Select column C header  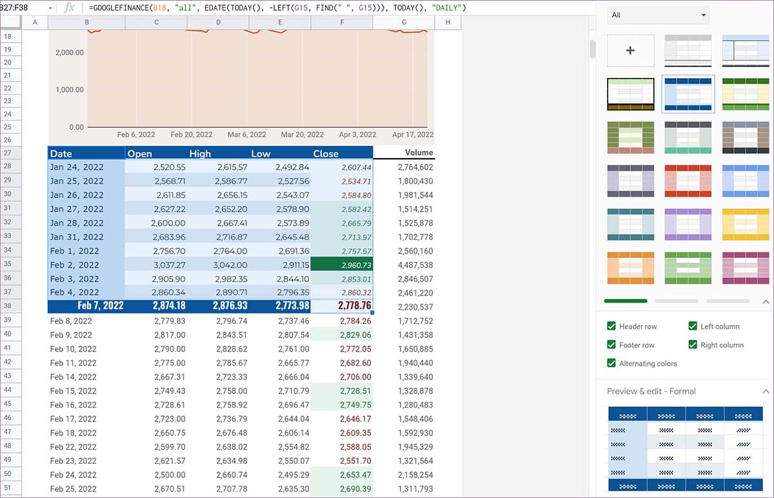point(156,23)
